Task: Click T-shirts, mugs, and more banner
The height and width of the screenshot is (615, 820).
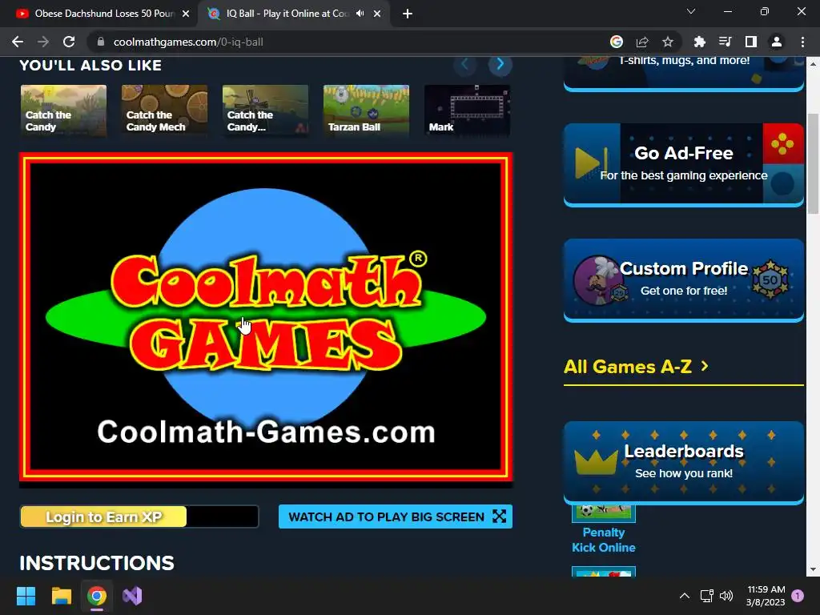Action: click(x=684, y=73)
